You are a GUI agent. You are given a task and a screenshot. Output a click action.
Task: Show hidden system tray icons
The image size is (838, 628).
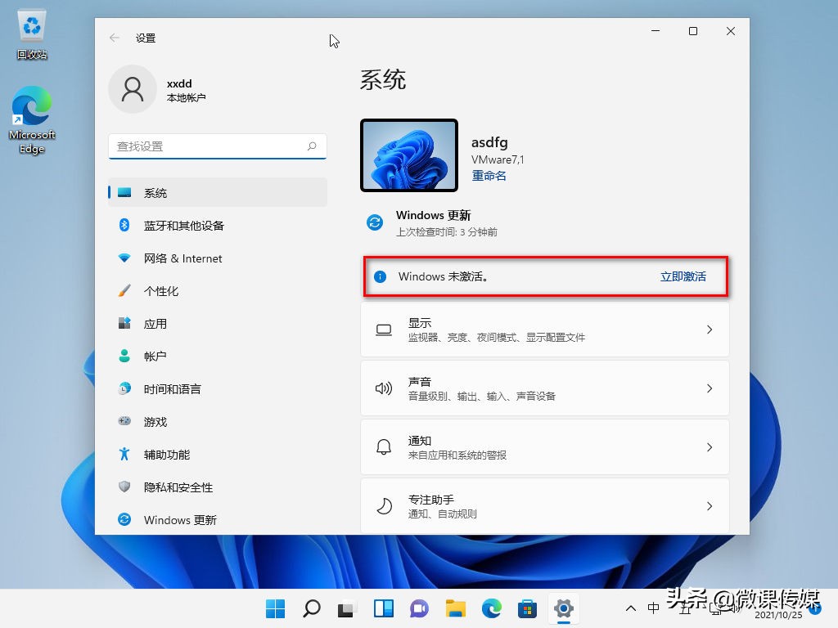(631, 608)
